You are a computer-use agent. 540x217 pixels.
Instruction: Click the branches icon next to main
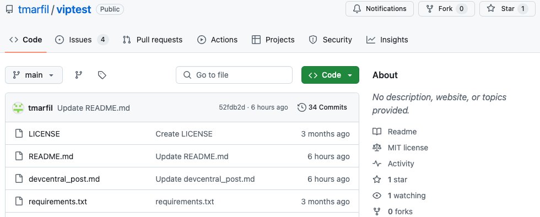point(79,75)
